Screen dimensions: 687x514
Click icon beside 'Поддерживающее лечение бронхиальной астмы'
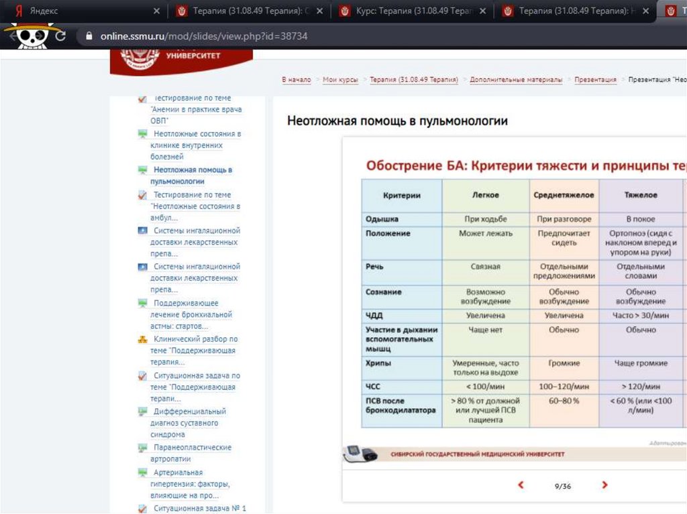142,303
